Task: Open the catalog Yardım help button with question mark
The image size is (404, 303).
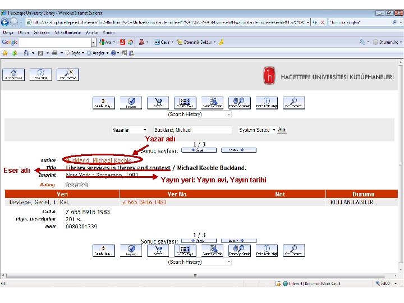Action: 40,75
